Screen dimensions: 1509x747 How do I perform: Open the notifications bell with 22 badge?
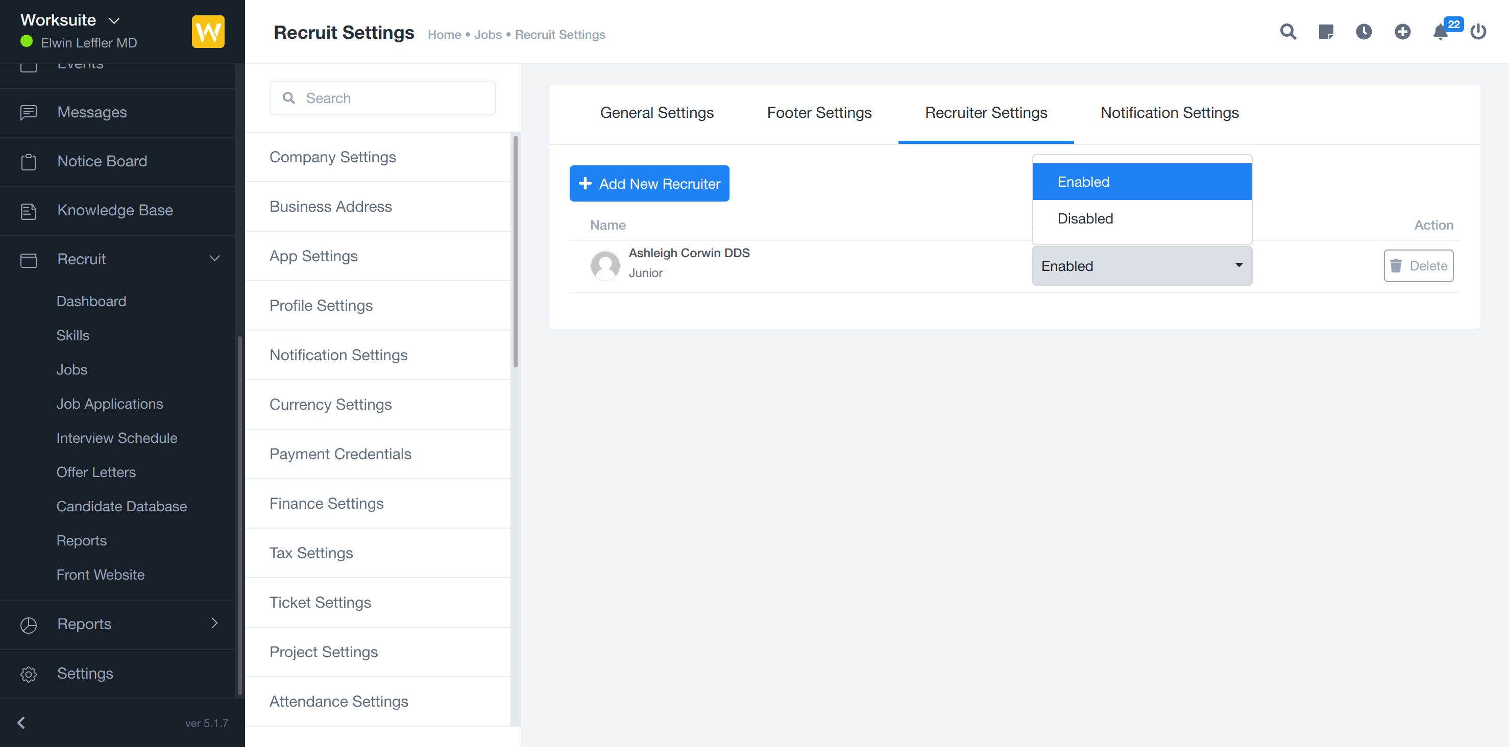pos(1441,32)
